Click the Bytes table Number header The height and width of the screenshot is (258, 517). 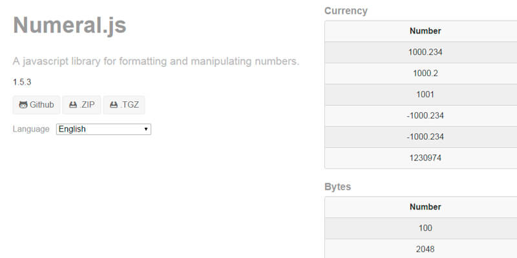[x=425, y=207]
